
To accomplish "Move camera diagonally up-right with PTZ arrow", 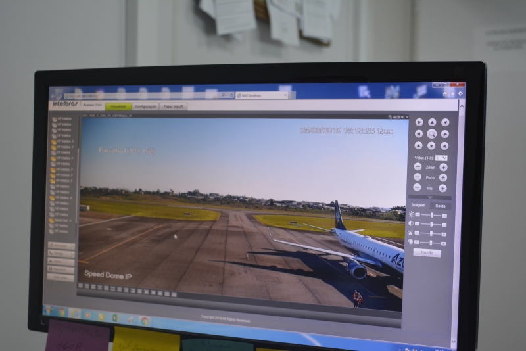I will pyautogui.click(x=444, y=122).
